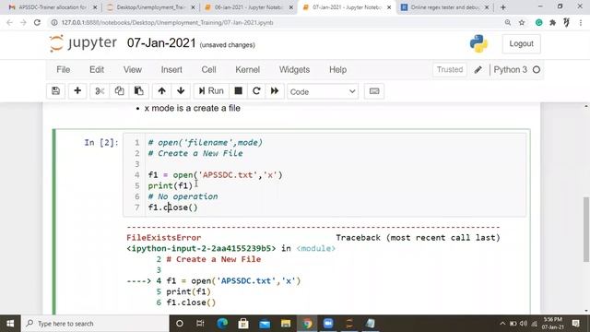Open Task View on taskbar

200,324
